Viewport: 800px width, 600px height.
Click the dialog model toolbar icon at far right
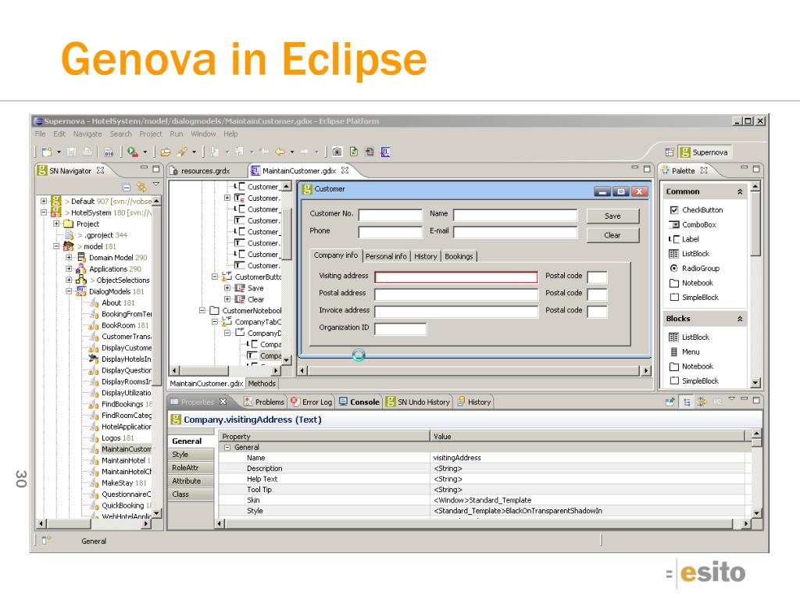pyautogui.click(x=386, y=152)
